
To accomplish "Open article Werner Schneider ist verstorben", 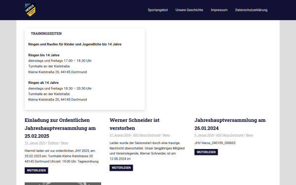I will coord(134,124).
